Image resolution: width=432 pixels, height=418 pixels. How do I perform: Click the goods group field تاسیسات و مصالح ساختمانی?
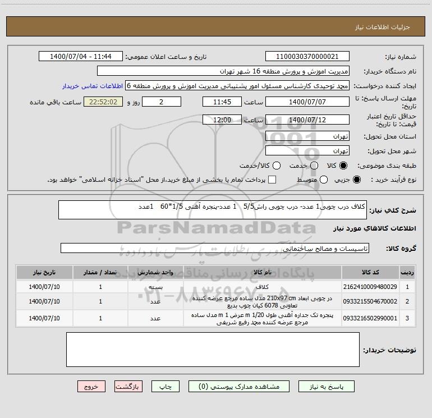(215, 248)
